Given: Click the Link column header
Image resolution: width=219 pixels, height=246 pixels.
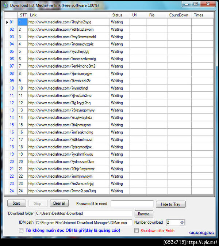Looking at the screenshot, I should point(69,15).
